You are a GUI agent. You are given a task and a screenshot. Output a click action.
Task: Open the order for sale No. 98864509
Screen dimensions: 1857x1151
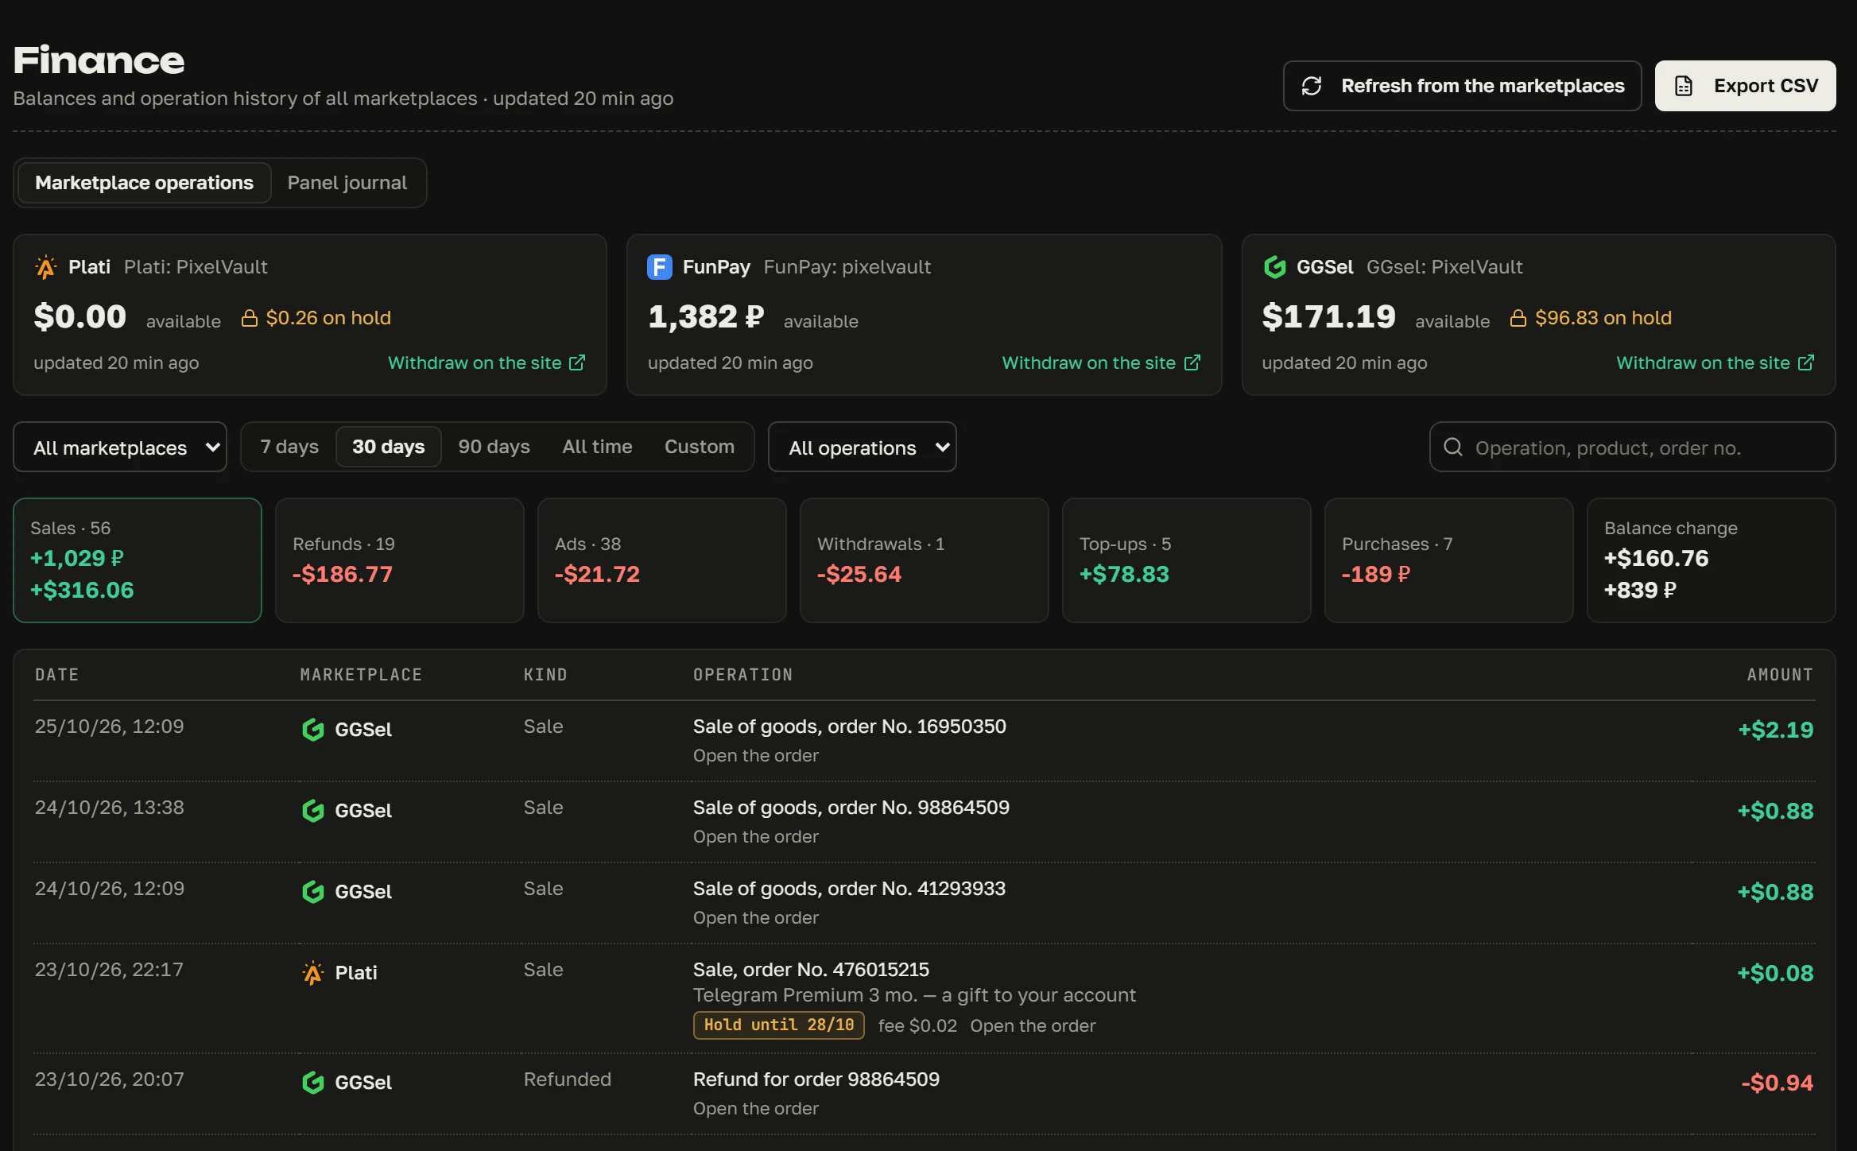(x=756, y=837)
